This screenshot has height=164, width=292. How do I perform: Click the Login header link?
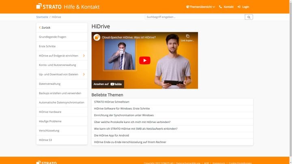point(245,7)
